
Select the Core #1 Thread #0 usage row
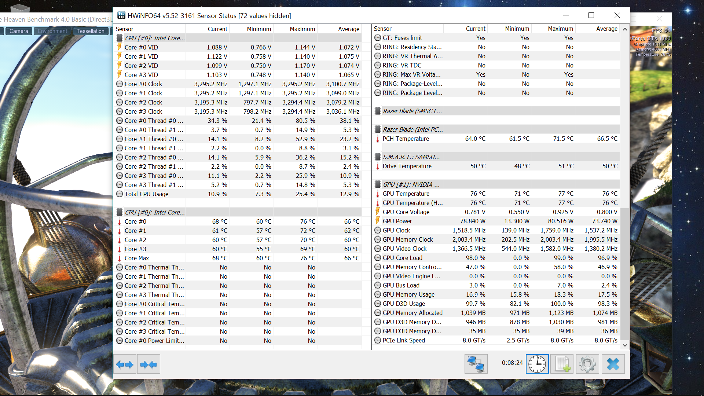238,139
